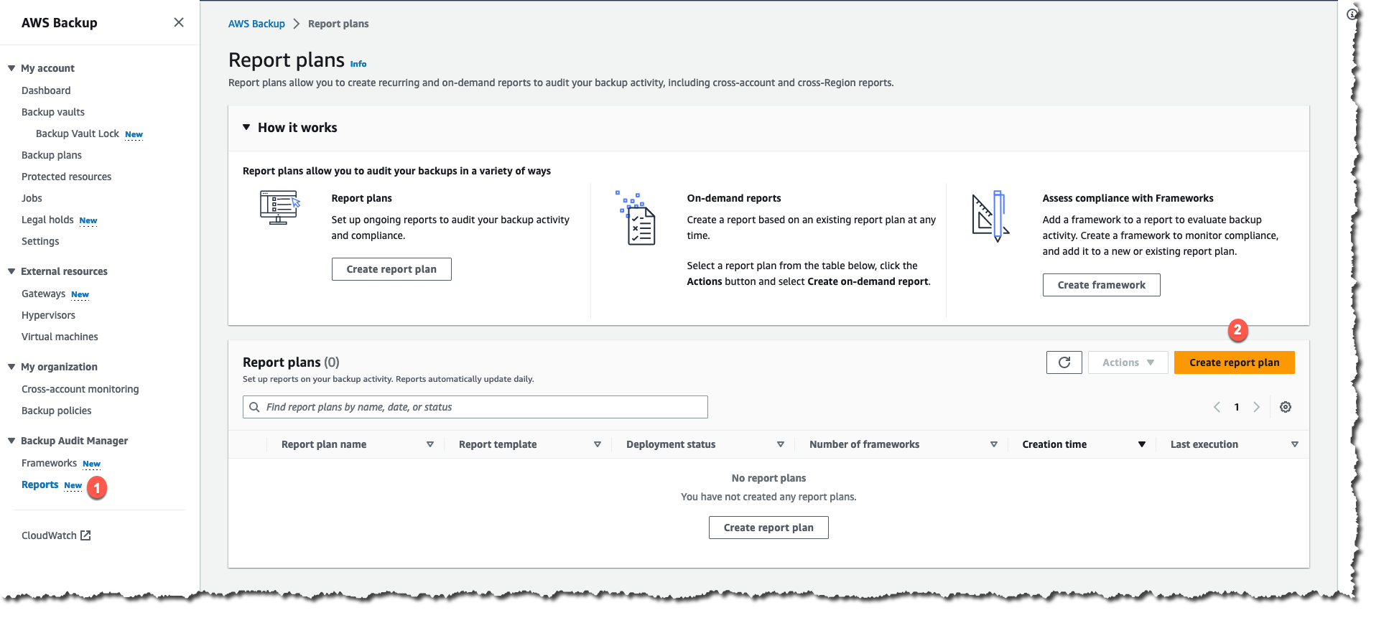Open Jobs in the sidebar

pyautogui.click(x=32, y=198)
